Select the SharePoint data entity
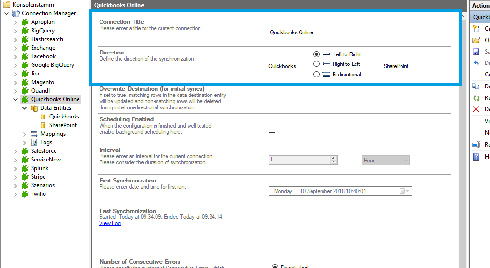The image size is (490, 268). (63, 125)
